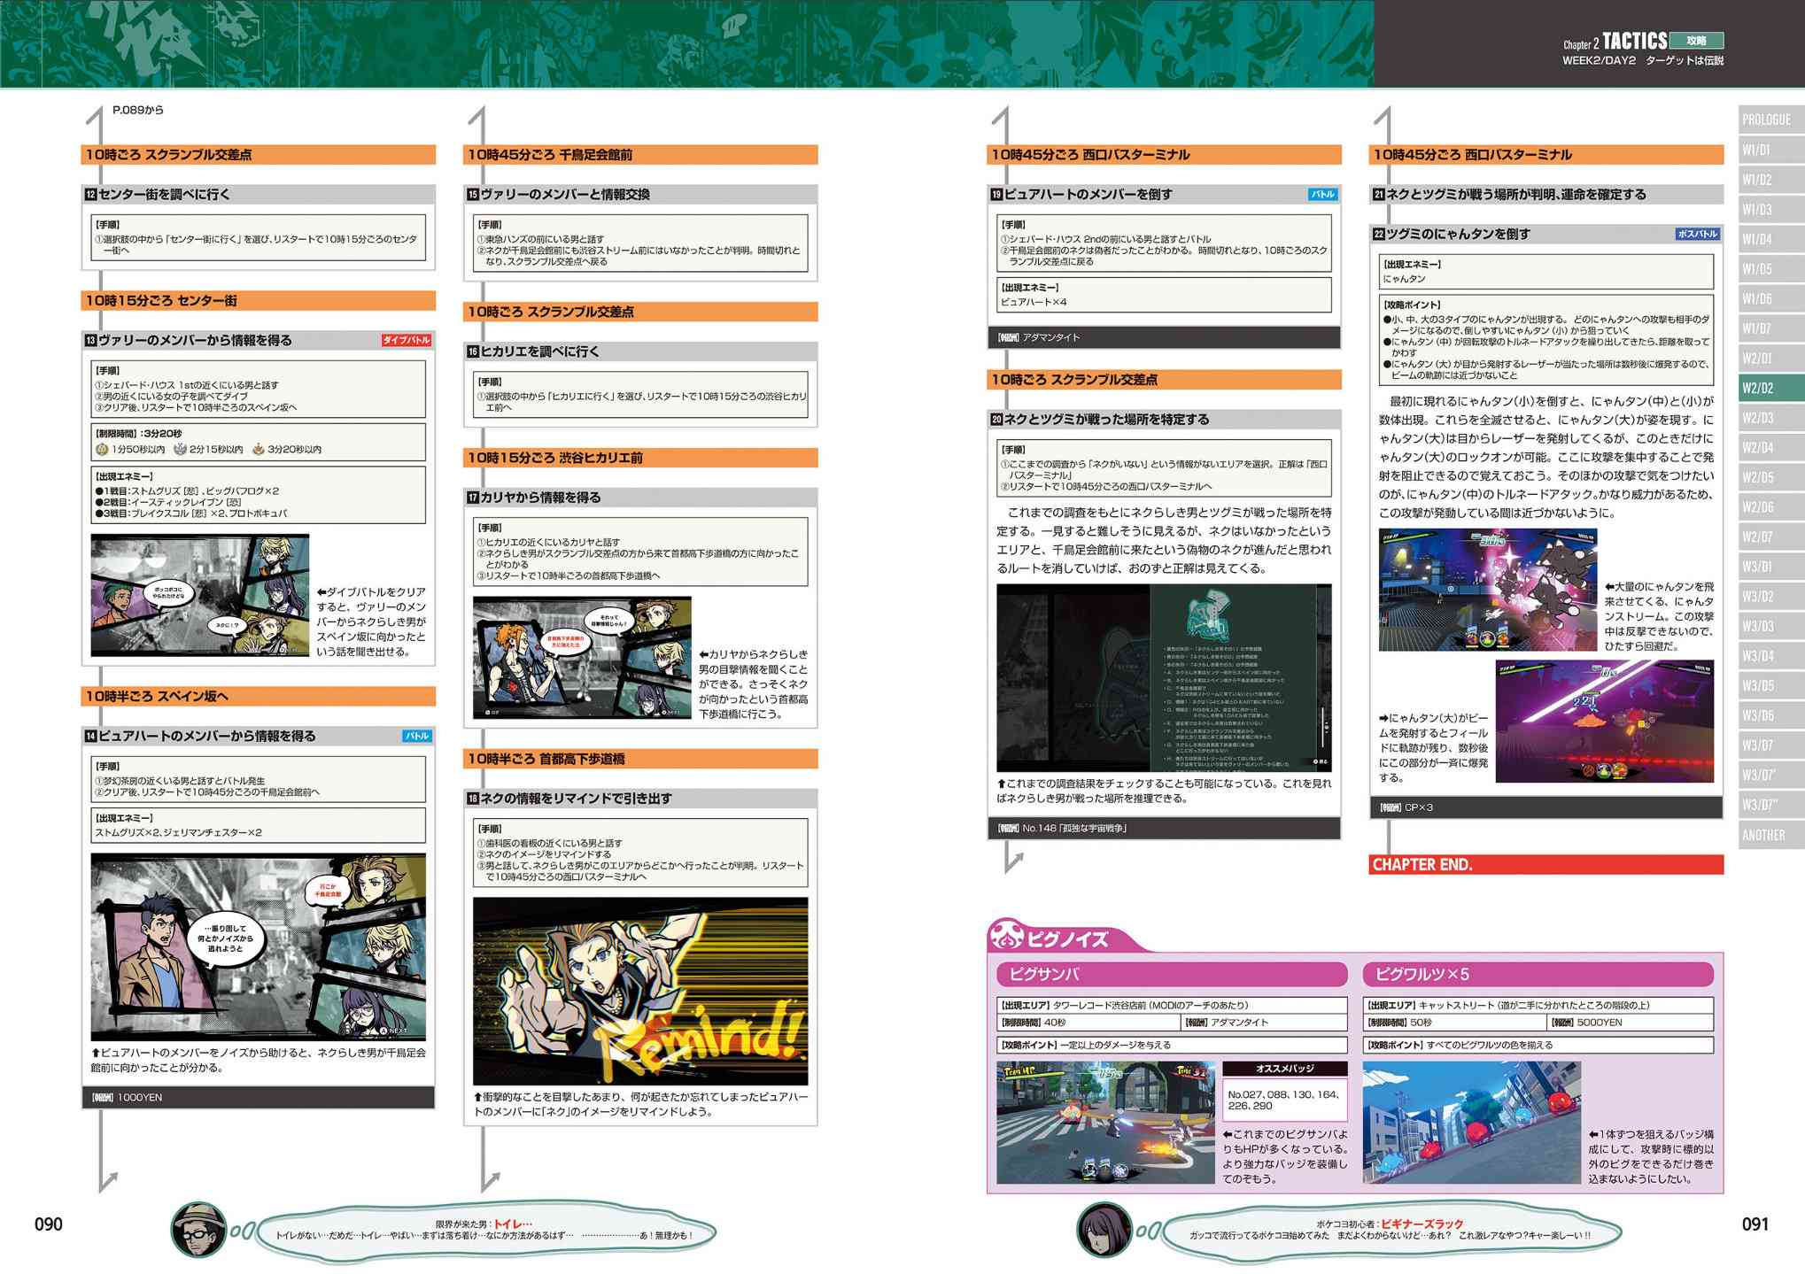Click the step number 18 badge

pyautogui.click(x=473, y=799)
